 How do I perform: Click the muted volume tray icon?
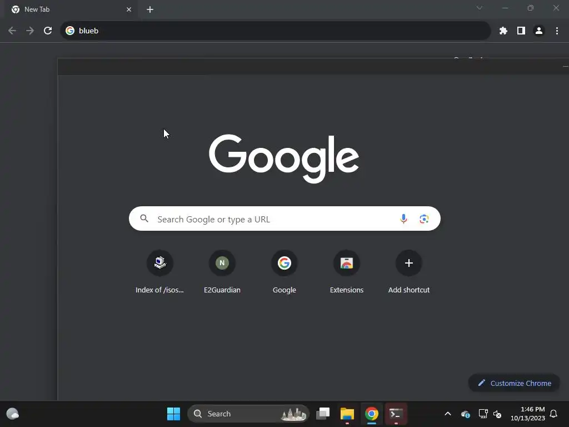497,414
